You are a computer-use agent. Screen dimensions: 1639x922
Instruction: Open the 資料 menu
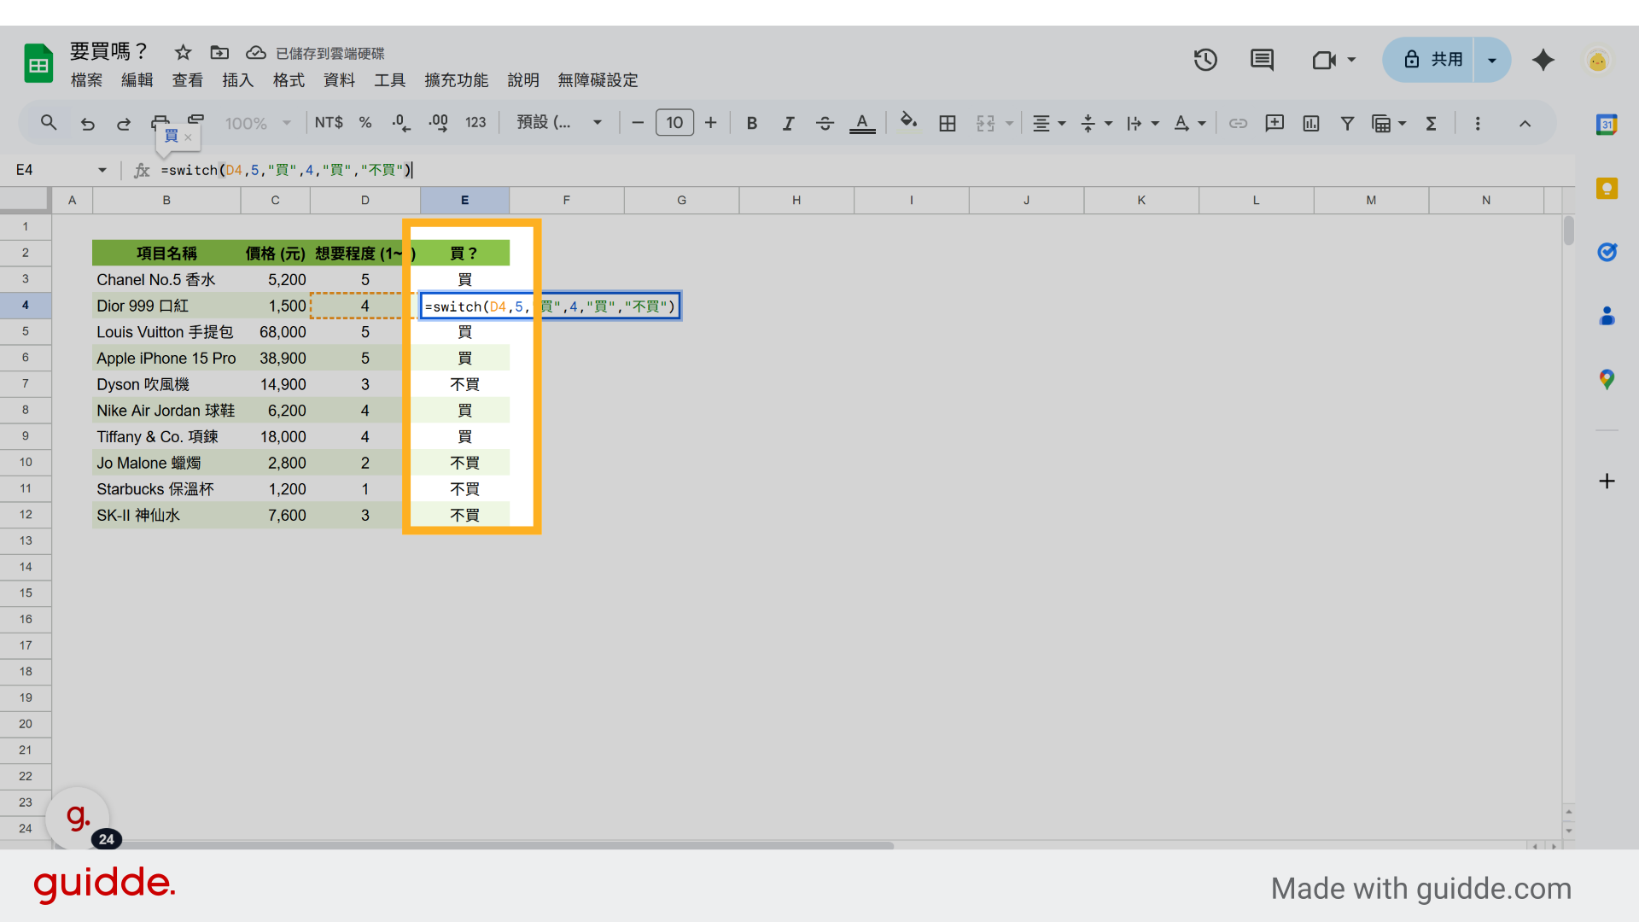(x=338, y=79)
